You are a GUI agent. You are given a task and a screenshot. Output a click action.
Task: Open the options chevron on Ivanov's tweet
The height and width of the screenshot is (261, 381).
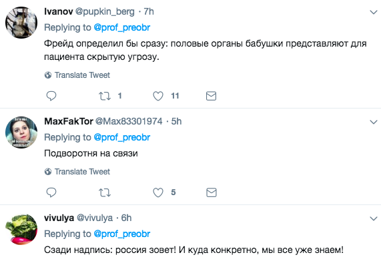click(374, 12)
